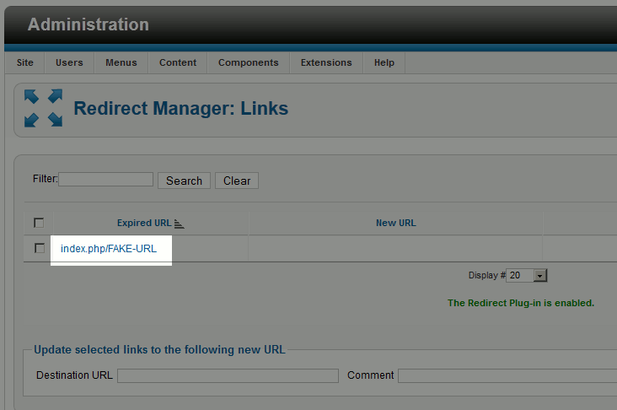Sort by the Expired URL column

143,224
